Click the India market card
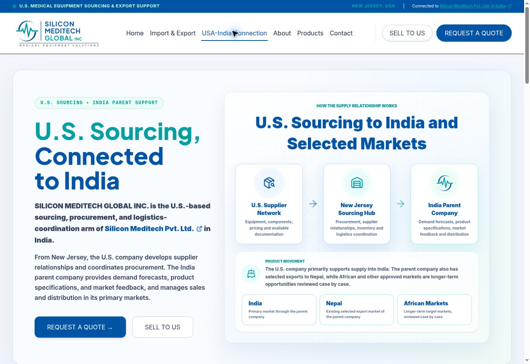The image size is (530, 364). coord(279,310)
